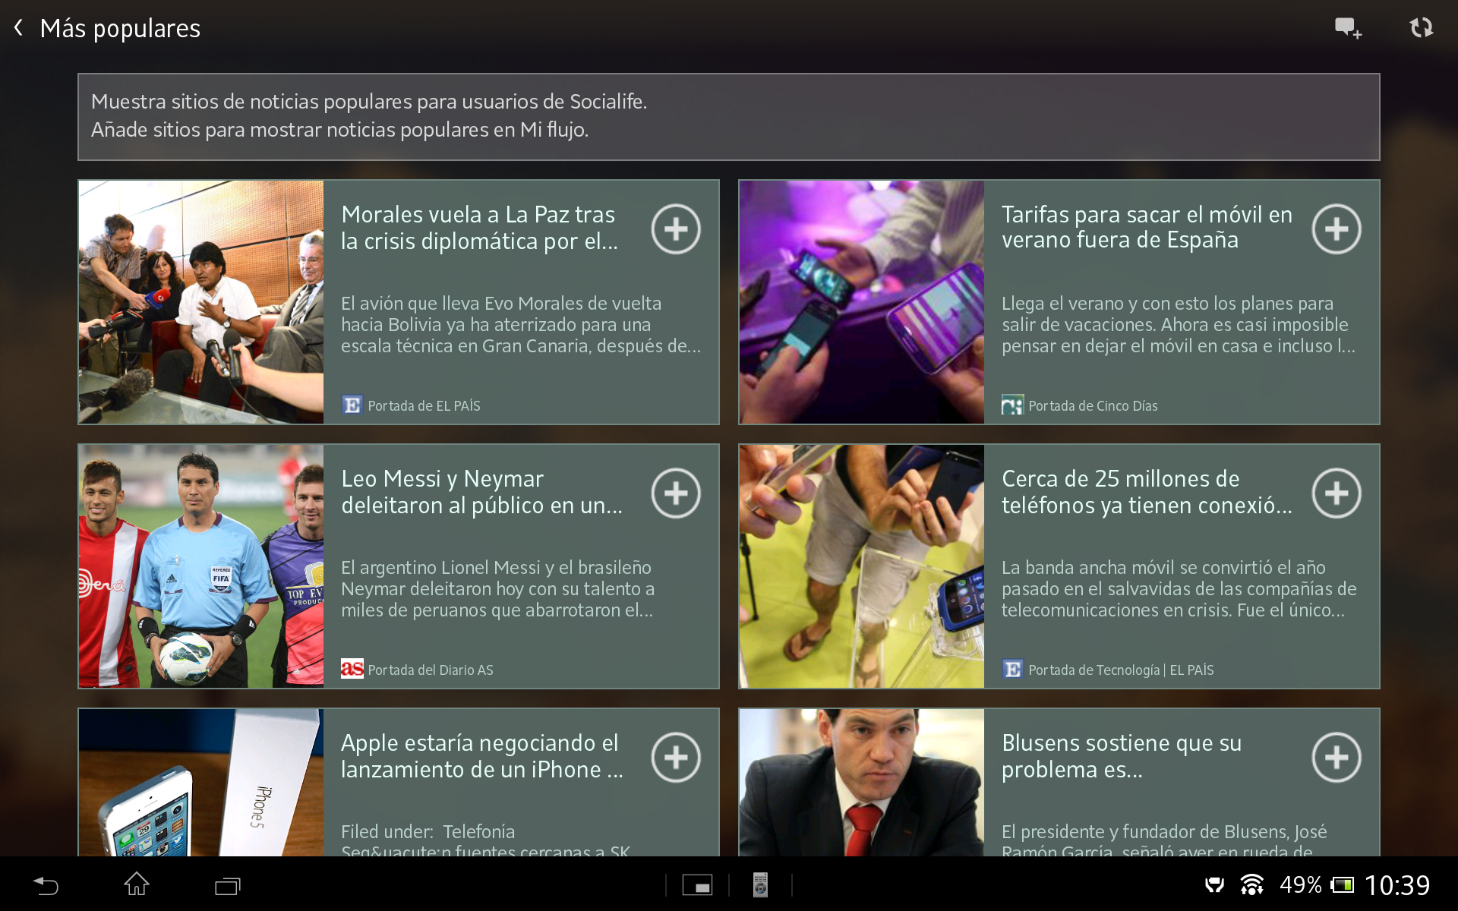Tap the remote control icon in navigation bar
The image size is (1458, 911).
(x=760, y=885)
